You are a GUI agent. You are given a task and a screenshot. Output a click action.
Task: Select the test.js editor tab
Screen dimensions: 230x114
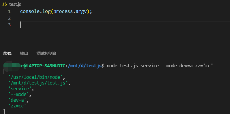tap(12, 4)
